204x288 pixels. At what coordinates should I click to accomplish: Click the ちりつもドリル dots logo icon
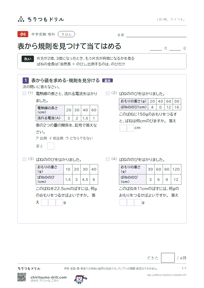21,19
